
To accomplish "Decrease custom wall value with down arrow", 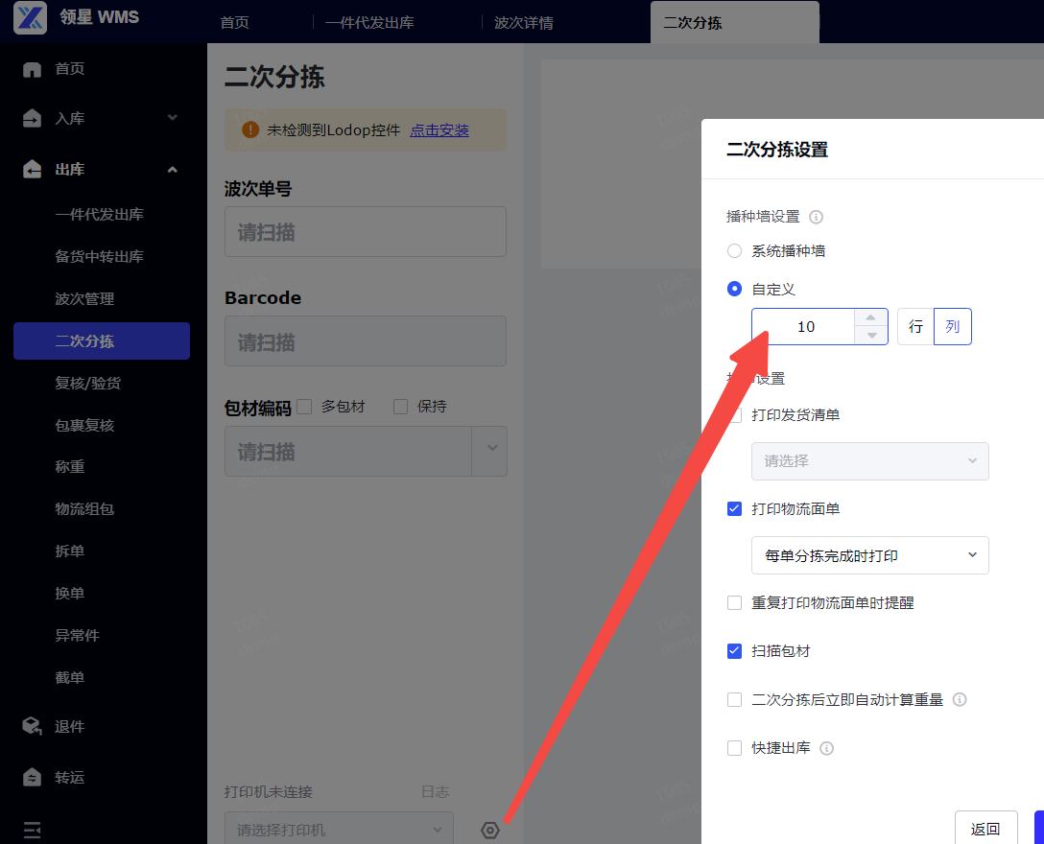I will [x=871, y=336].
